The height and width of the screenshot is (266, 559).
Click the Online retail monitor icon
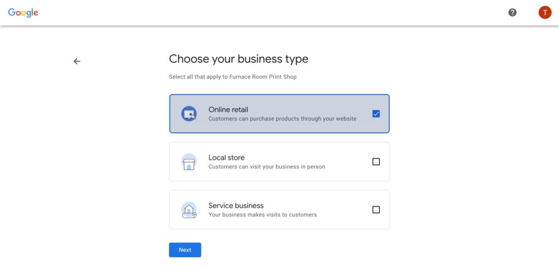[189, 113]
